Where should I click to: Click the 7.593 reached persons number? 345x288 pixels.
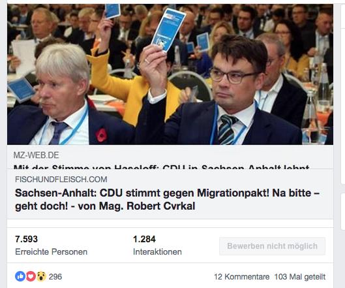click(26, 239)
